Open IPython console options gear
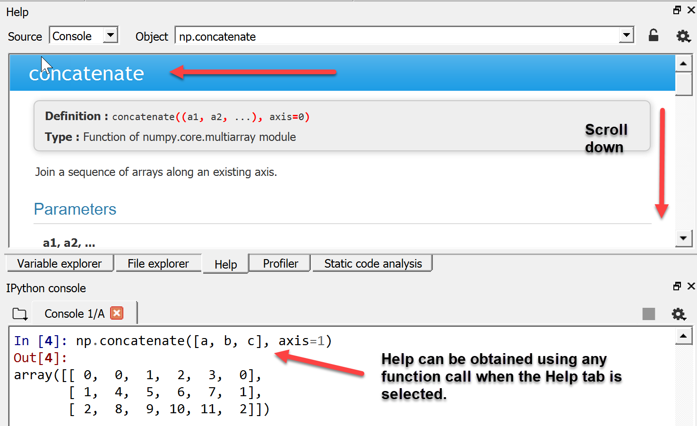The image size is (697, 426). [679, 313]
